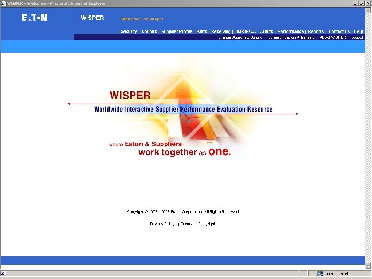Screen dimensions: 372x279
Task: Open the DMR & CA menu
Action: (245, 32)
